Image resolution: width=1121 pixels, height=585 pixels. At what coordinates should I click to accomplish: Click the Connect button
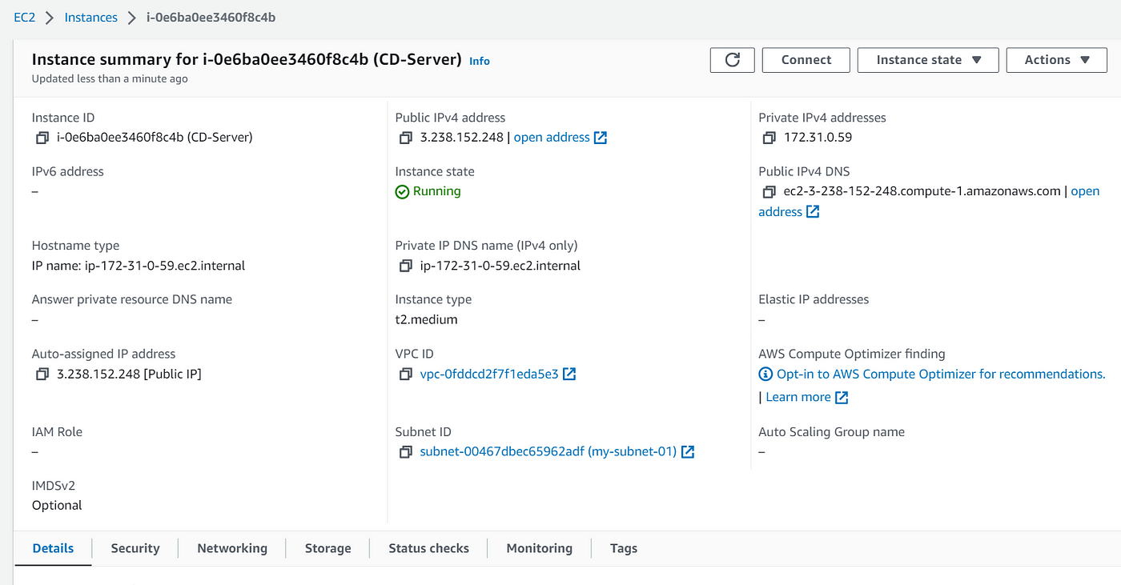coord(806,60)
